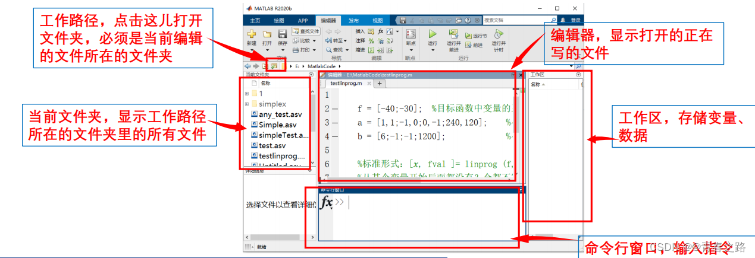Click the breakpoint dash on line 2
755x258 pixels.
pos(336,109)
